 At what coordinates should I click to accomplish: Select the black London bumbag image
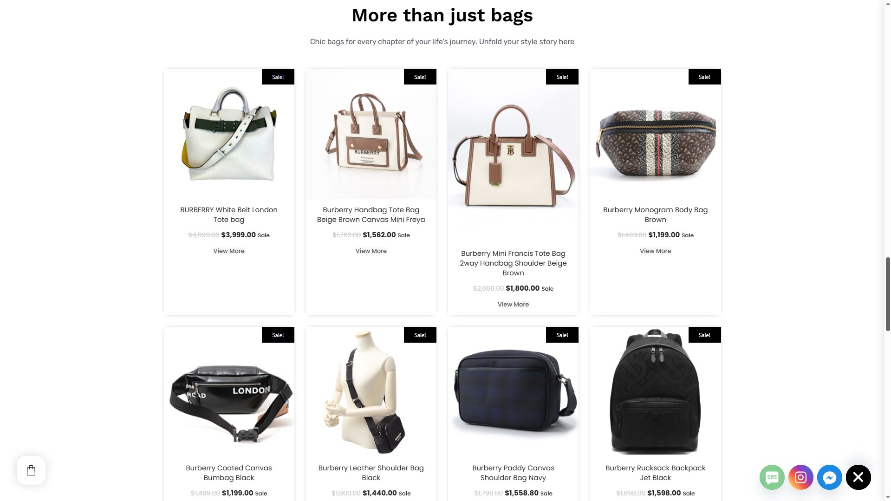(229, 392)
